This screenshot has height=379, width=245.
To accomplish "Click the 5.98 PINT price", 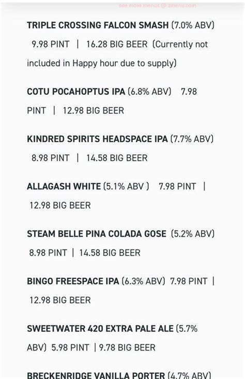I will [70, 347].
